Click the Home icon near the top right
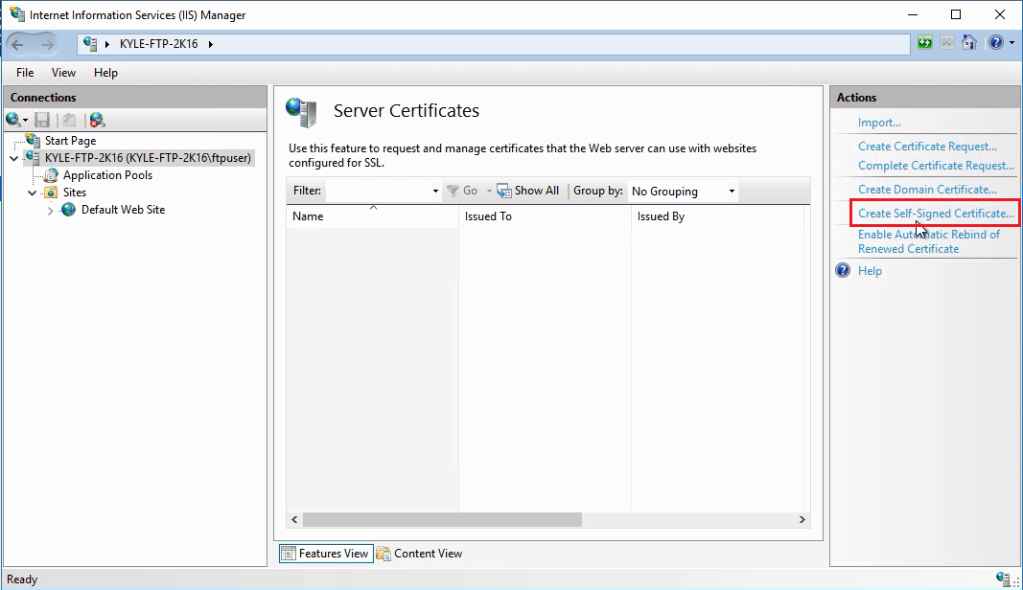The width and height of the screenshot is (1023, 590). 969,42
